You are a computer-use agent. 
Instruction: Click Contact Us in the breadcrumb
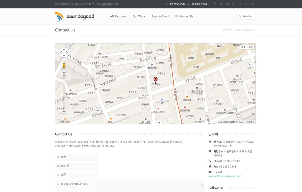coord(249,30)
